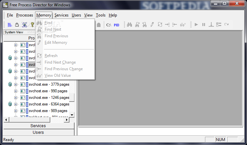Select svchost.exe - 6364 pages row
The height and width of the screenshot is (145, 247).
(49, 104)
